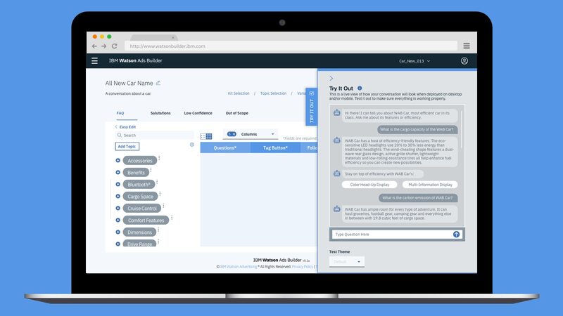The image size is (563, 316).
Task: Choose the Color Head-Up Display reply
Action: (x=369, y=185)
